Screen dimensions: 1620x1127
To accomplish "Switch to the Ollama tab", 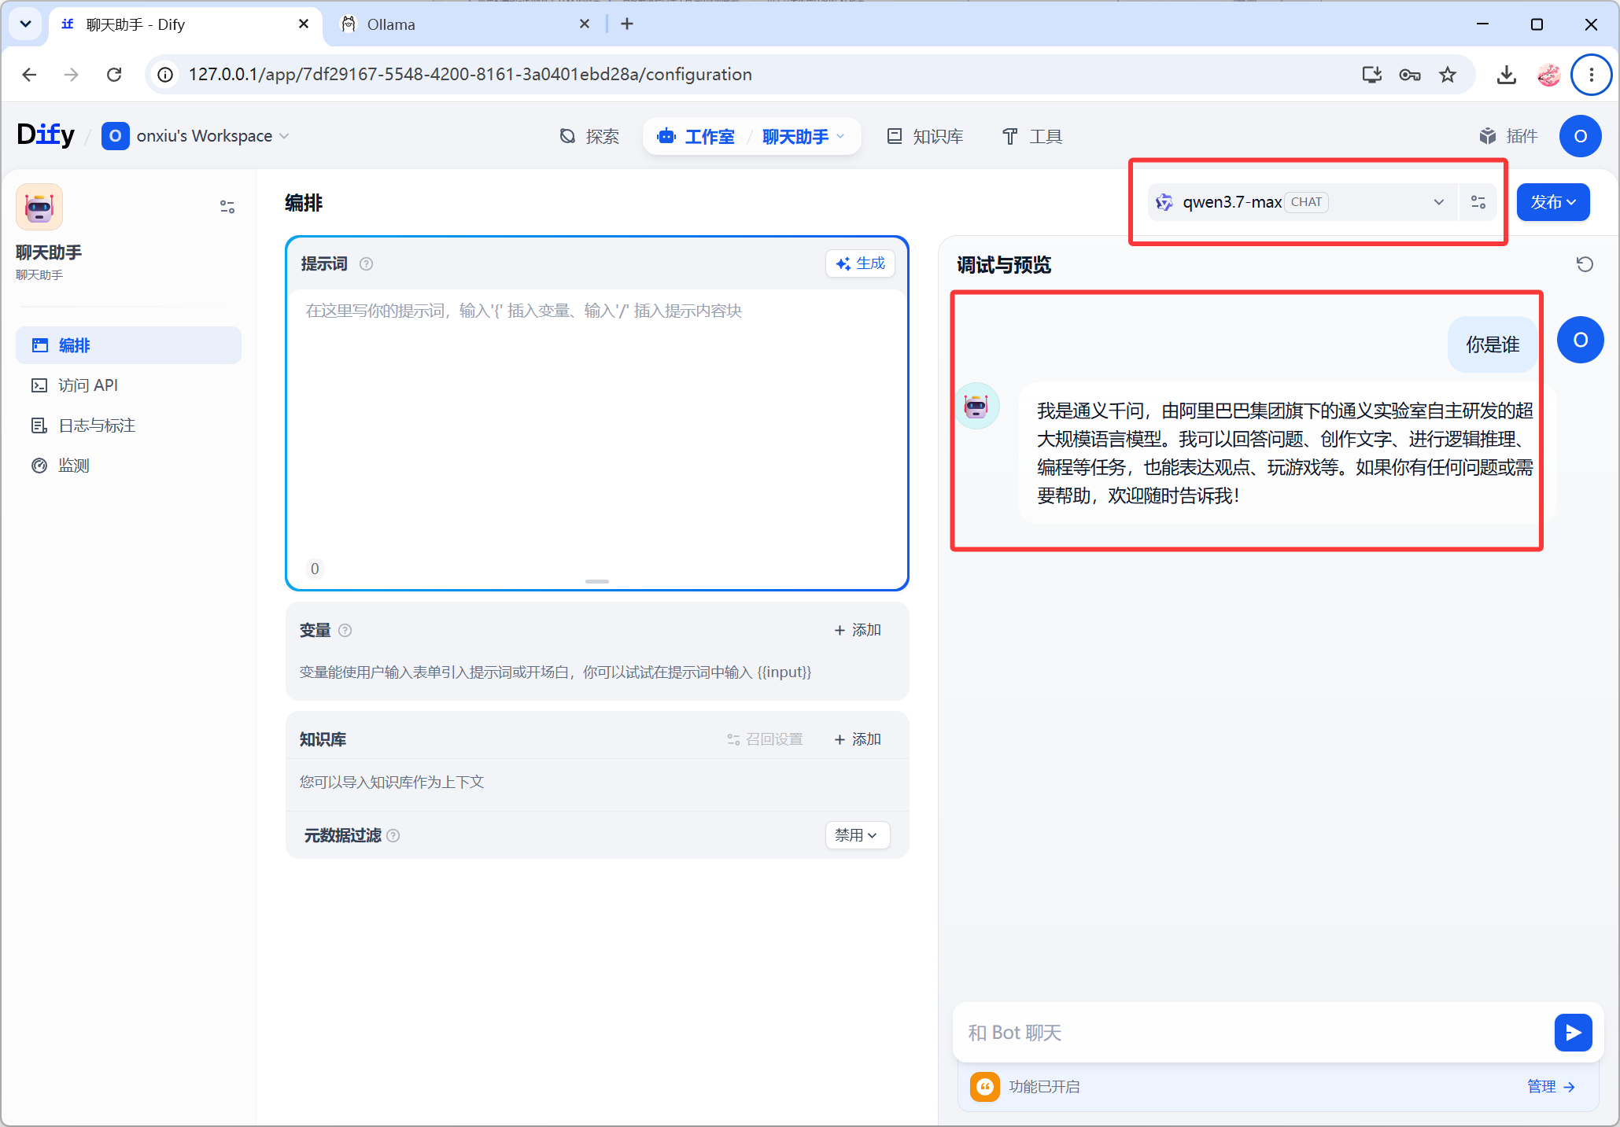I will click(464, 24).
